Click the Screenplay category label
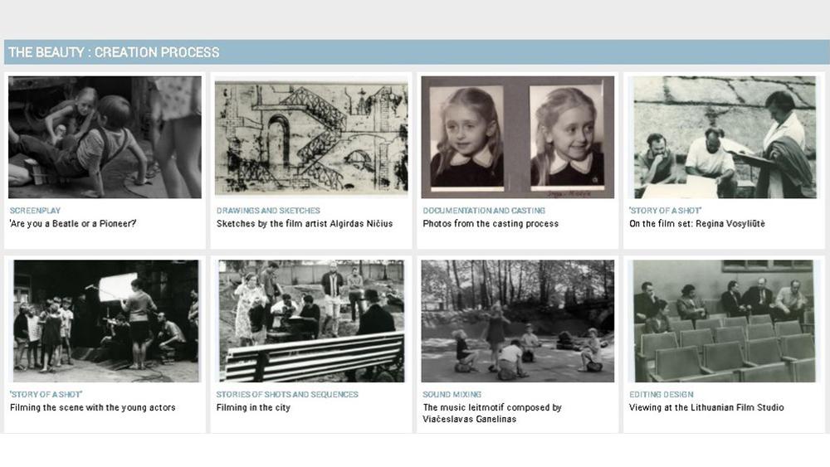The width and height of the screenshot is (830, 467). [35, 211]
